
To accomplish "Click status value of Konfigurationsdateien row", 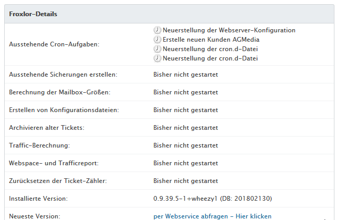I will (186, 110).
